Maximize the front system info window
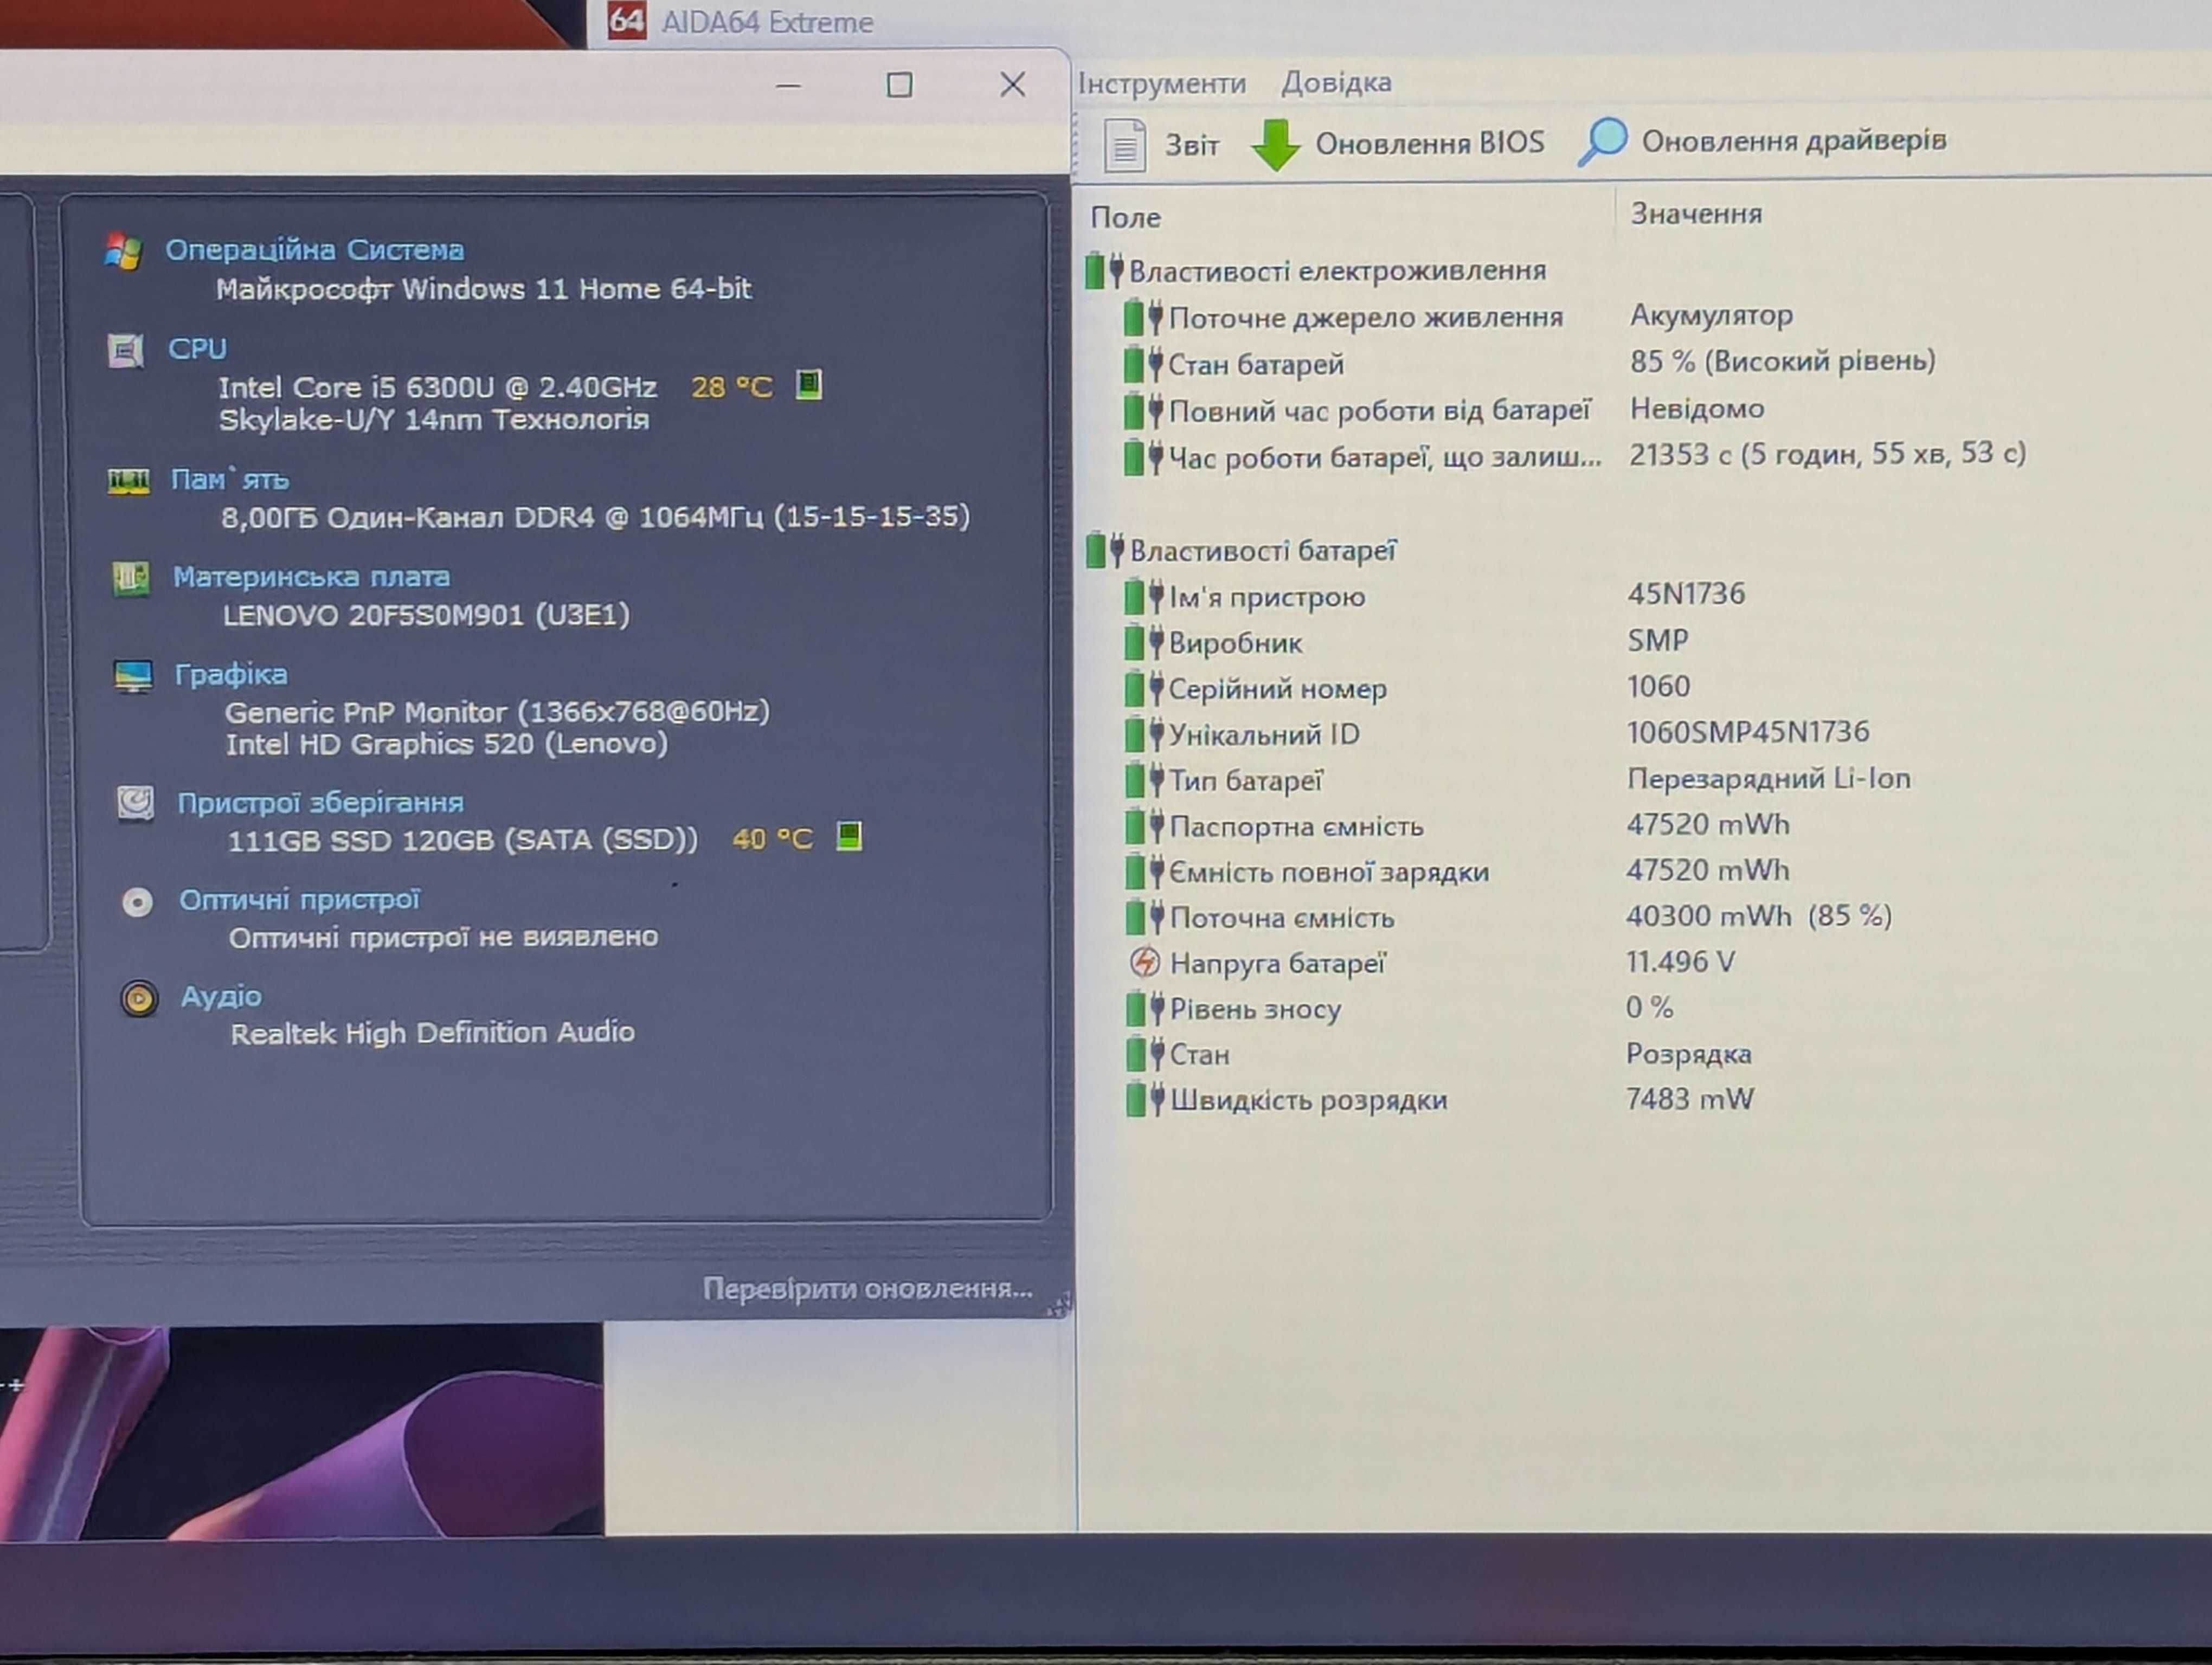This screenshot has height=1665, width=2212. click(899, 85)
